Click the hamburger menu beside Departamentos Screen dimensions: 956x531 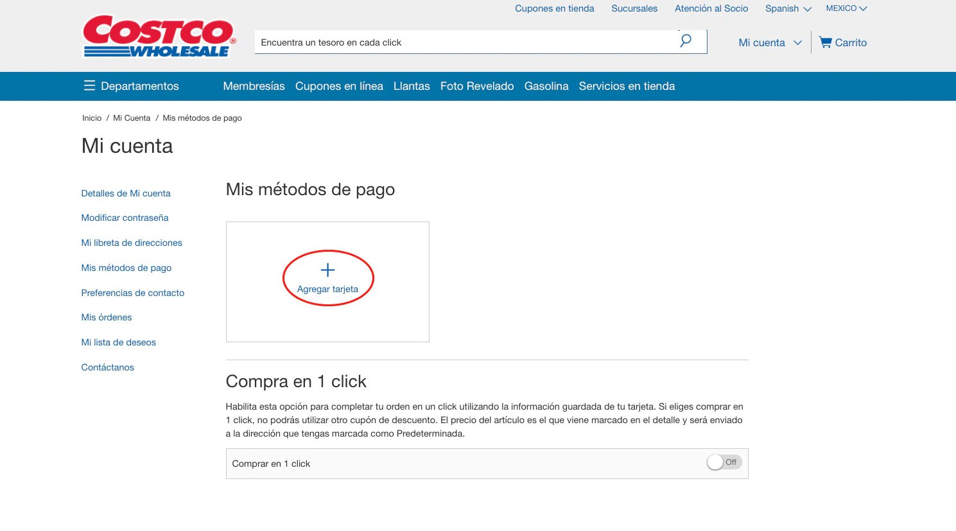[89, 85]
